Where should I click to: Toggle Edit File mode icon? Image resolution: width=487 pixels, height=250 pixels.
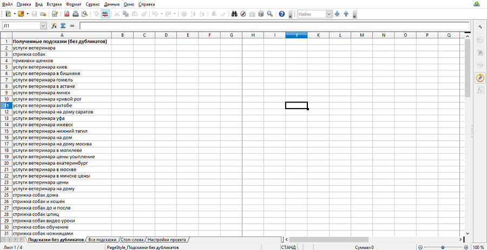55,14
